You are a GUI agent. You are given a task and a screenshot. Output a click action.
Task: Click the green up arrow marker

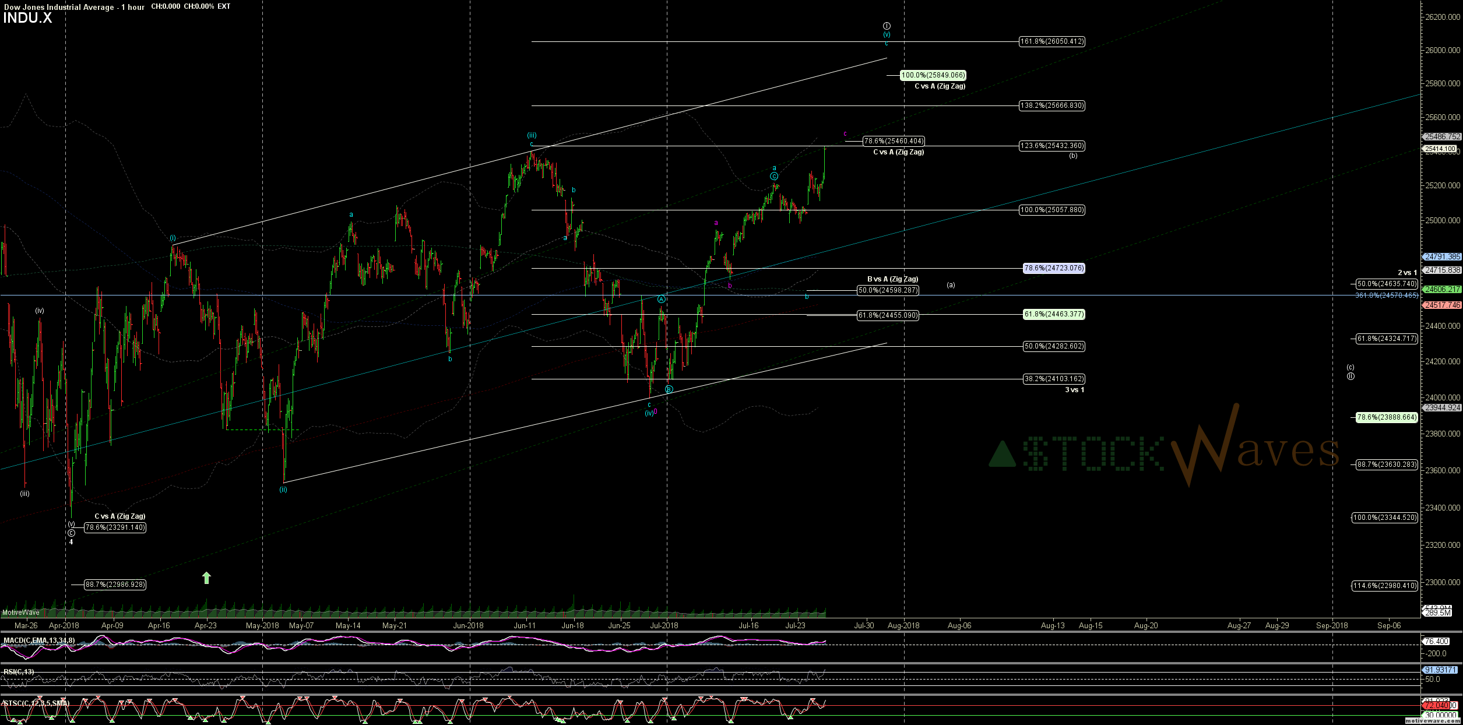pos(206,578)
